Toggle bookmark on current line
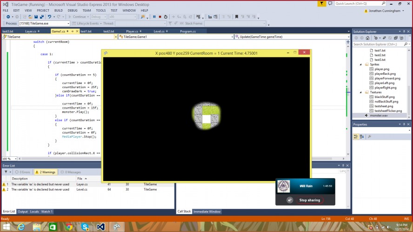 (237, 17)
